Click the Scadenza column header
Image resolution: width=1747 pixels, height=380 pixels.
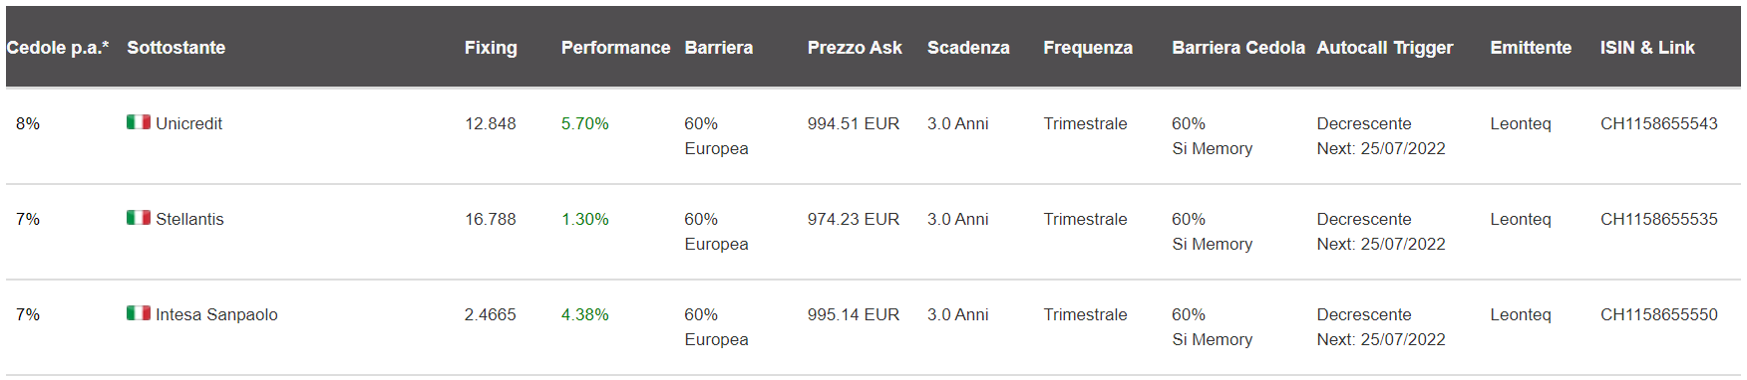[968, 48]
